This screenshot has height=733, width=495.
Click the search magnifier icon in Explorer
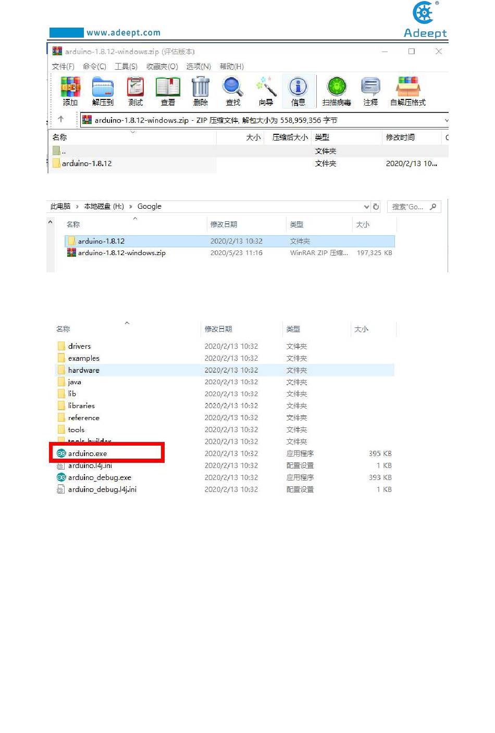(433, 207)
